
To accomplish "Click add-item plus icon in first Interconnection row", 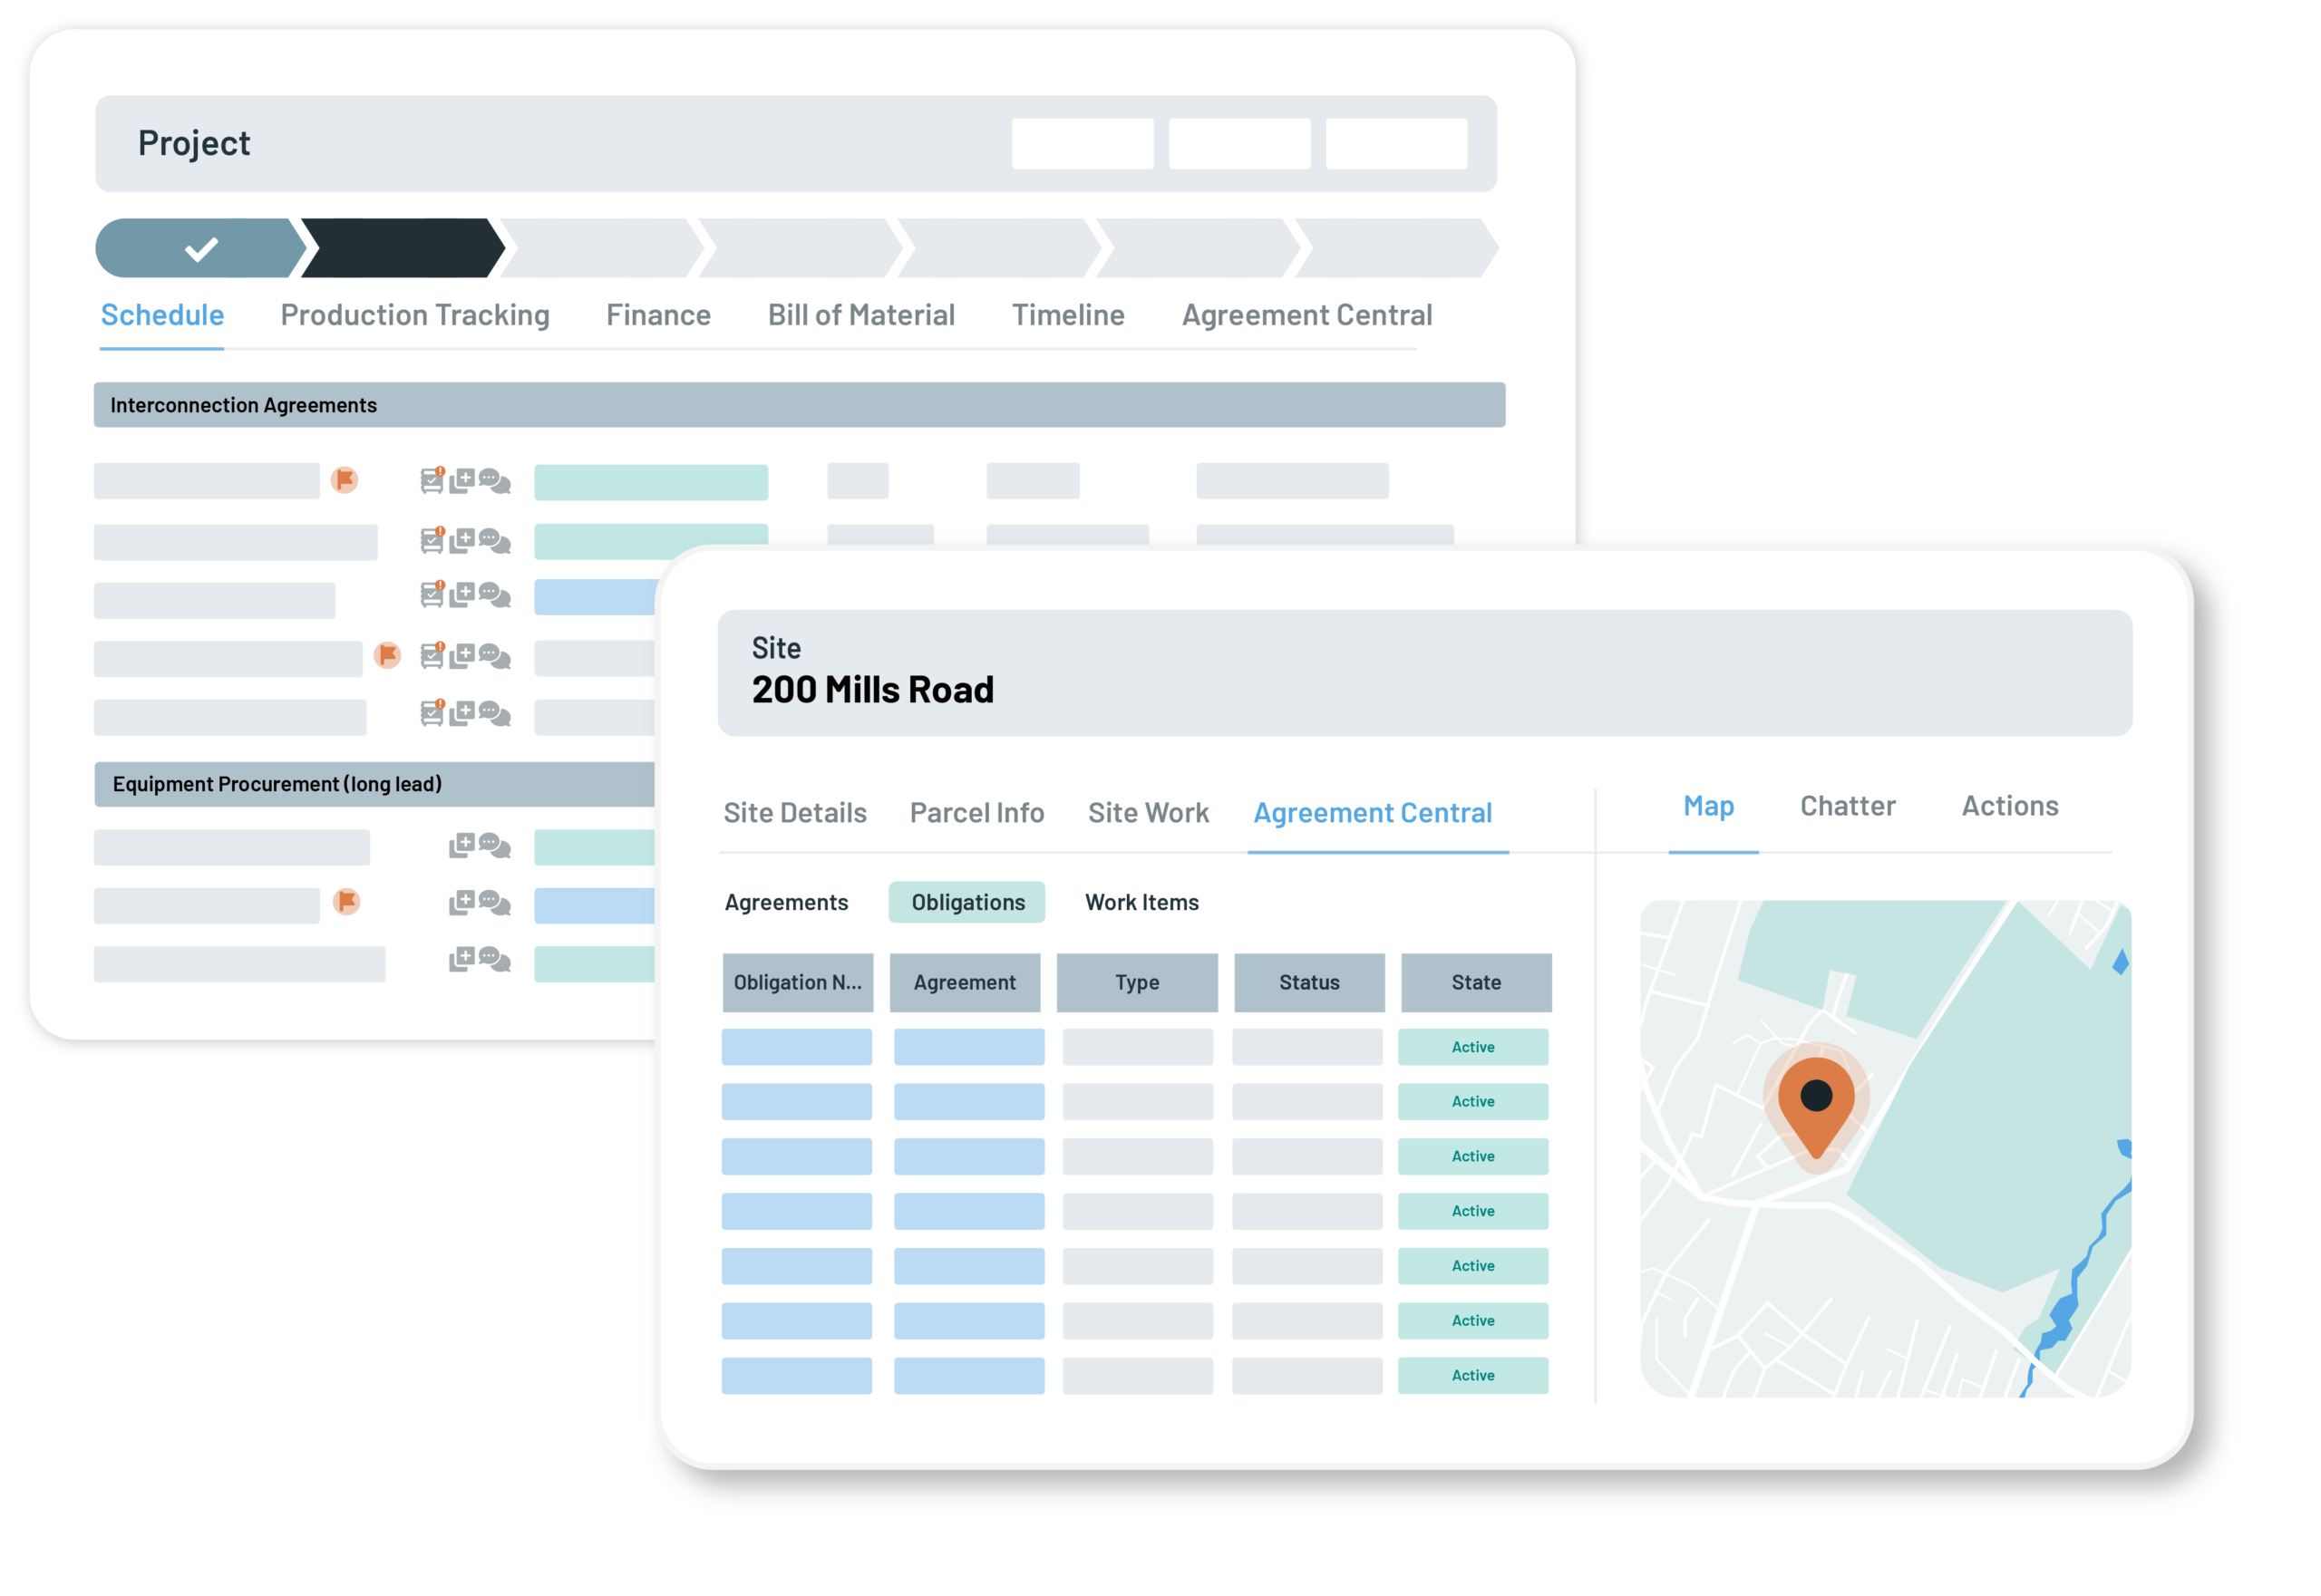I will click(x=462, y=482).
